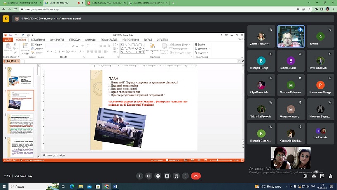337x190 pixels.
Task: Toggle bold Ж formatting
Action: click(x=48, y=51)
